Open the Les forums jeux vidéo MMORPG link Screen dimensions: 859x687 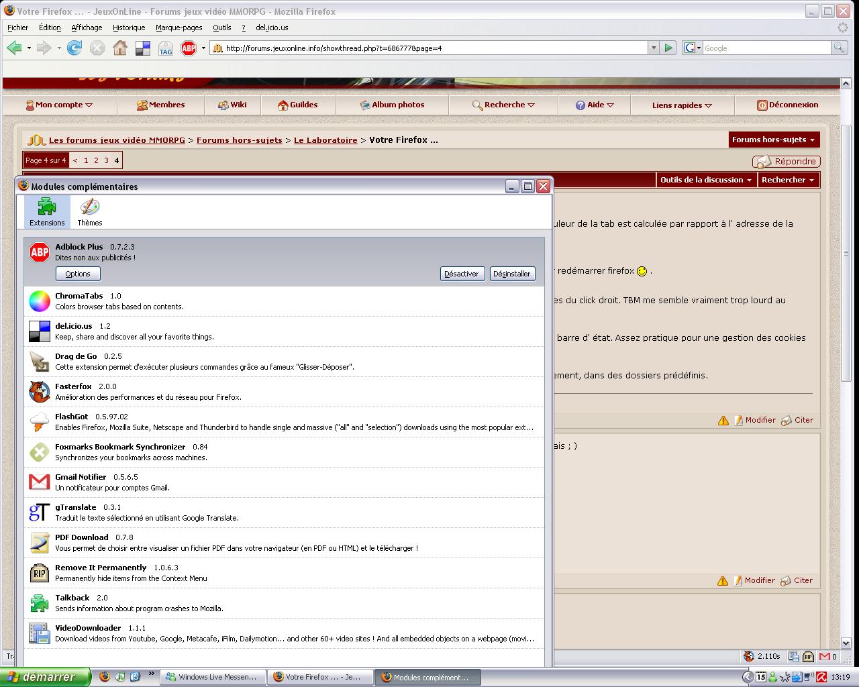coord(117,140)
